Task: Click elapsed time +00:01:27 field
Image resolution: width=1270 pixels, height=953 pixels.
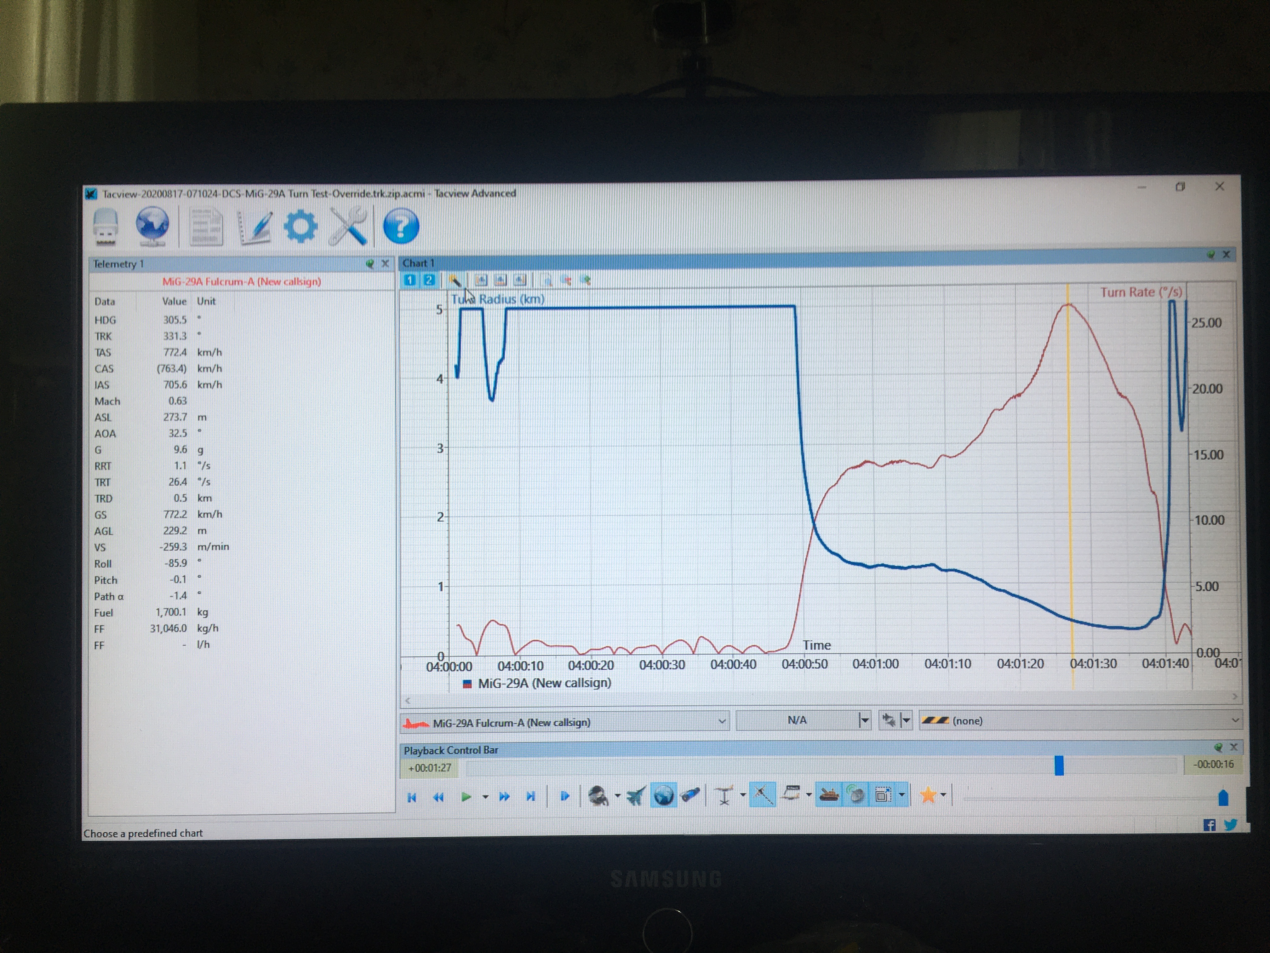Action: (x=429, y=767)
